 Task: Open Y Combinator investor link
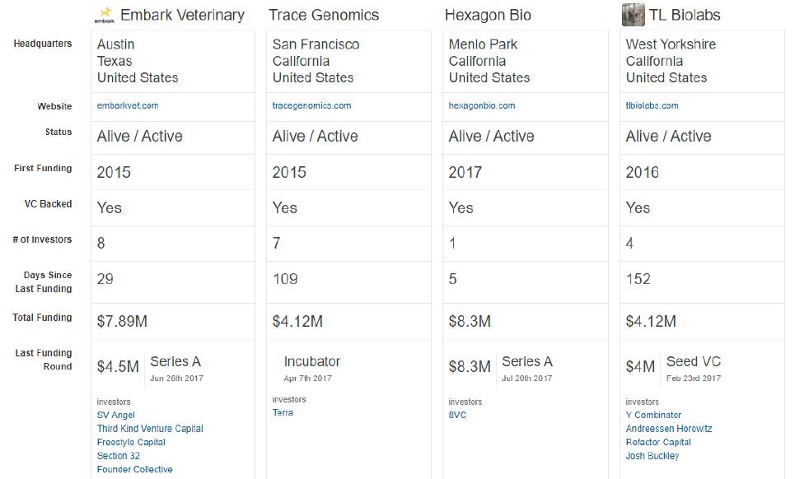(x=653, y=416)
